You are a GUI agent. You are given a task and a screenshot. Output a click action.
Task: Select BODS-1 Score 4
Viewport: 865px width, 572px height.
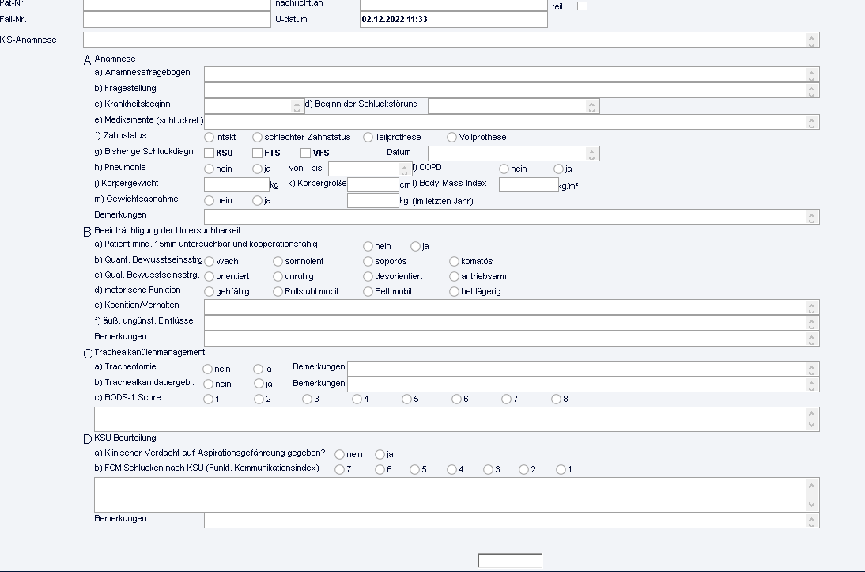(357, 399)
